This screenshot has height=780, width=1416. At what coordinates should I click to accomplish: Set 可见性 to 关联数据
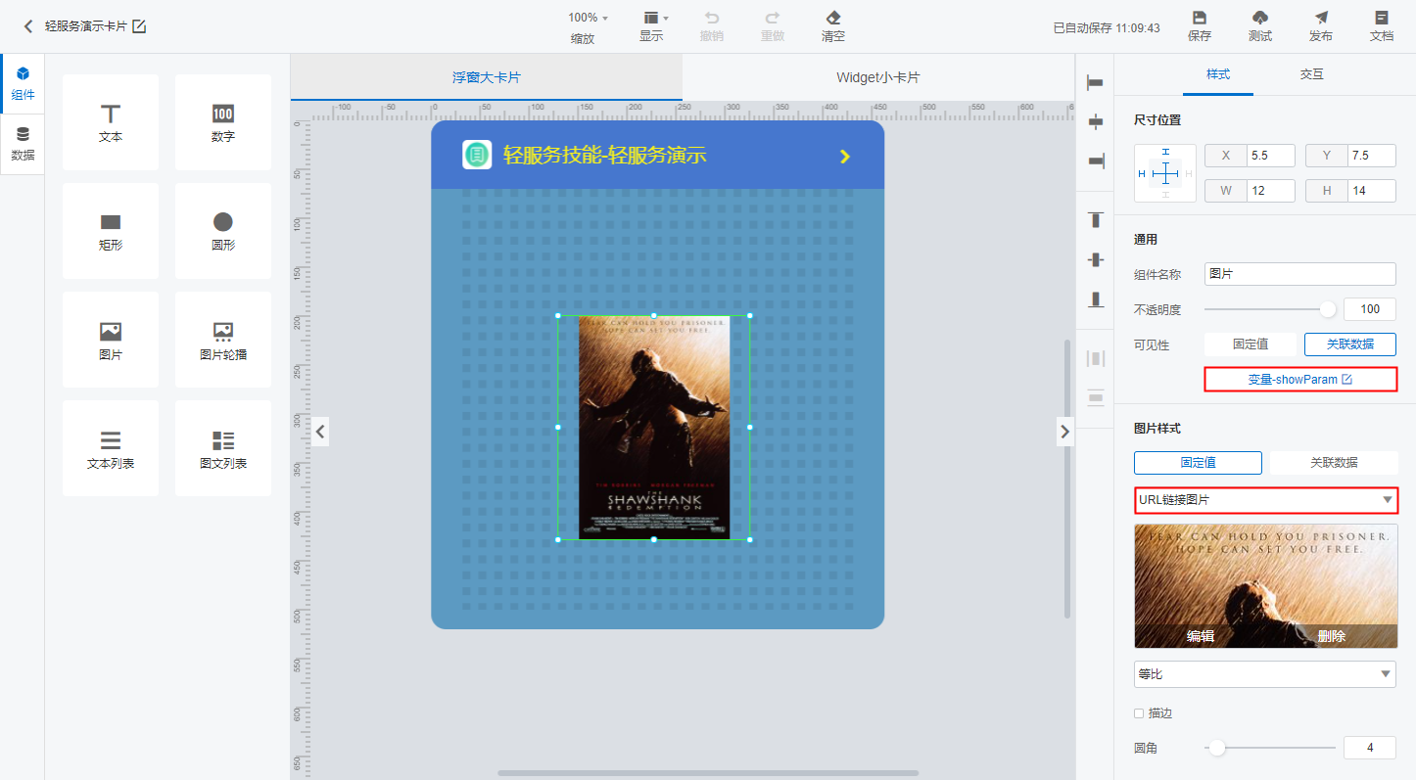[x=1350, y=344]
